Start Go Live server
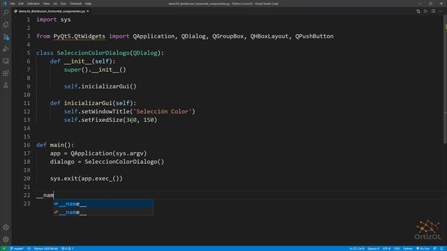Screen dimensions: 447x251 [423, 248]
